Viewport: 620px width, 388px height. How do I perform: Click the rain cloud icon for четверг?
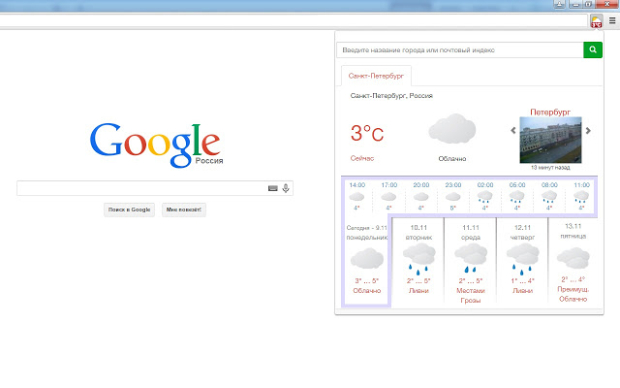click(x=523, y=259)
